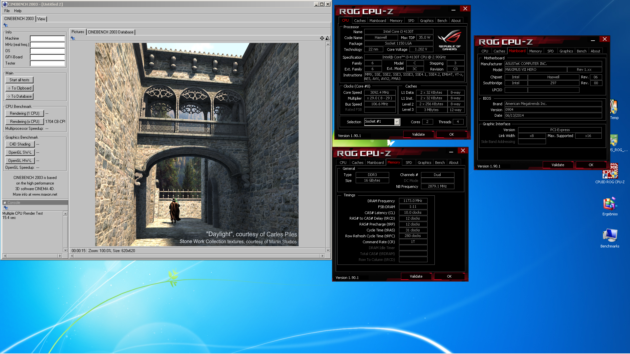Select the Pictures tab
The height and width of the screenshot is (354, 630).
pos(78,32)
